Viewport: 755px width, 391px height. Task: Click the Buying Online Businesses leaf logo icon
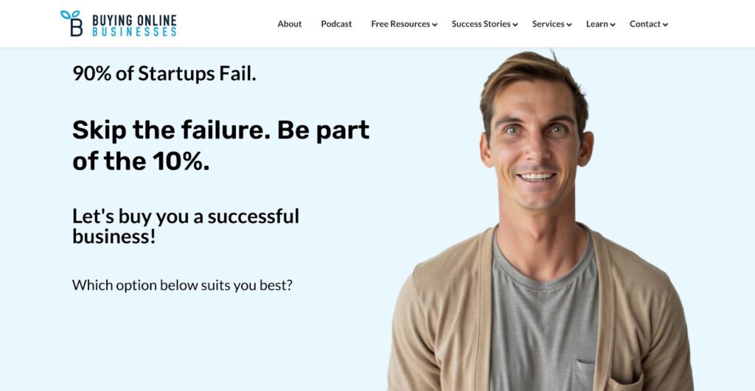(72, 23)
